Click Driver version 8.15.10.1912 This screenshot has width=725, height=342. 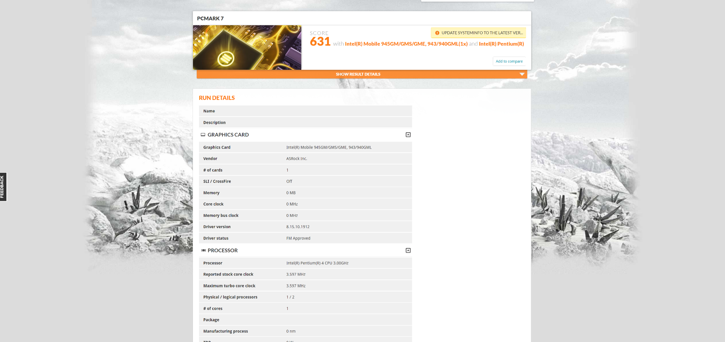pyautogui.click(x=298, y=227)
